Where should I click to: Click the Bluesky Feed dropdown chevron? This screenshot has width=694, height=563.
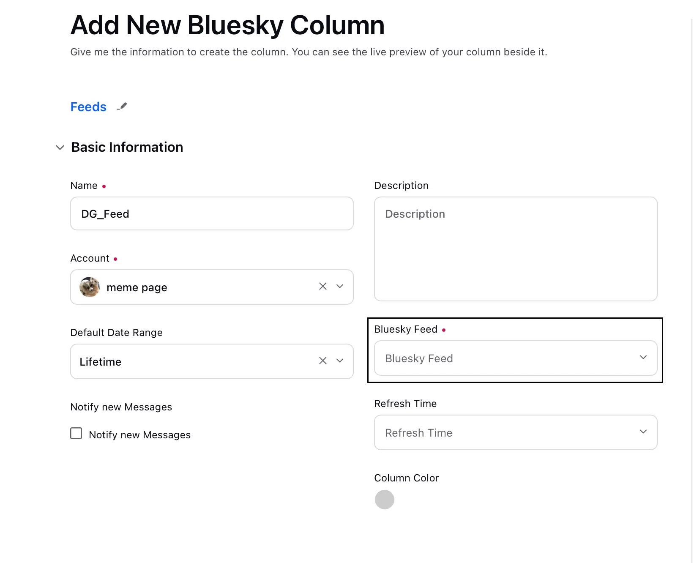643,358
